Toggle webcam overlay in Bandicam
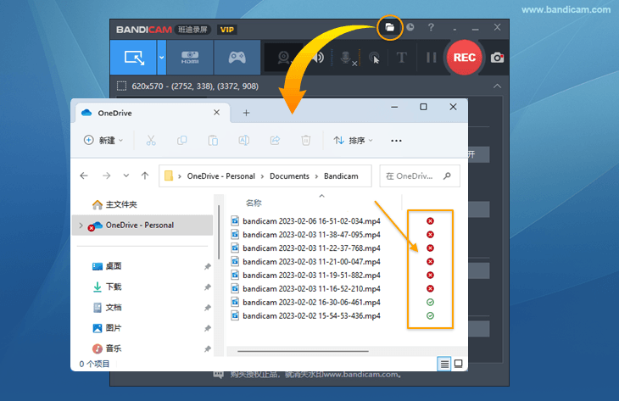Viewport: 619px width, 401px height. (283, 58)
